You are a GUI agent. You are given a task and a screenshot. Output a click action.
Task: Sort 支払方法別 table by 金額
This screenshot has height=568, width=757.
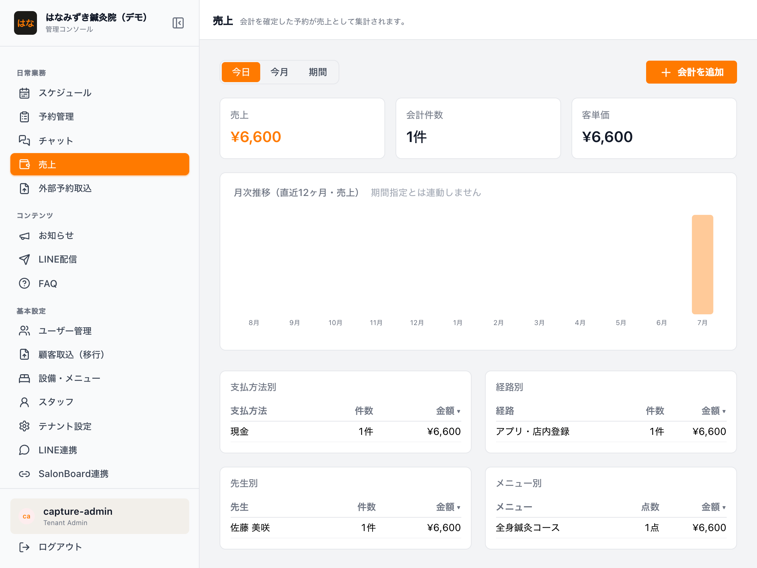pyautogui.click(x=448, y=411)
